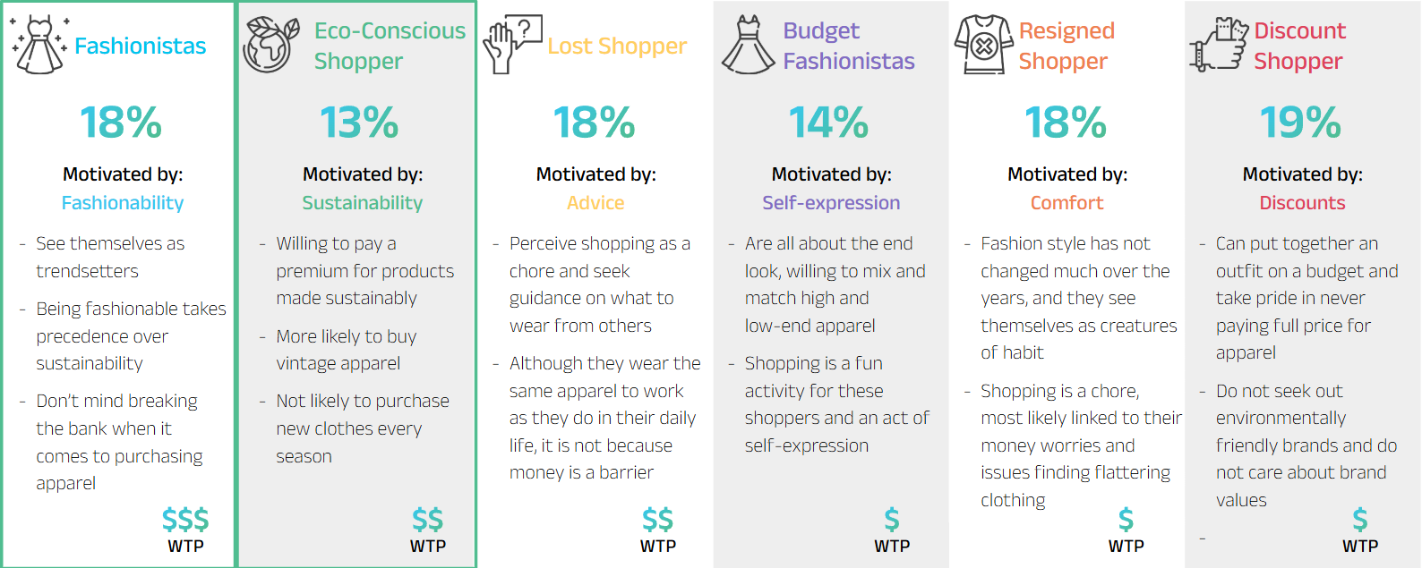1422x568 pixels.
Task: Click the 19% percentage figure
Action: (1300, 123)
